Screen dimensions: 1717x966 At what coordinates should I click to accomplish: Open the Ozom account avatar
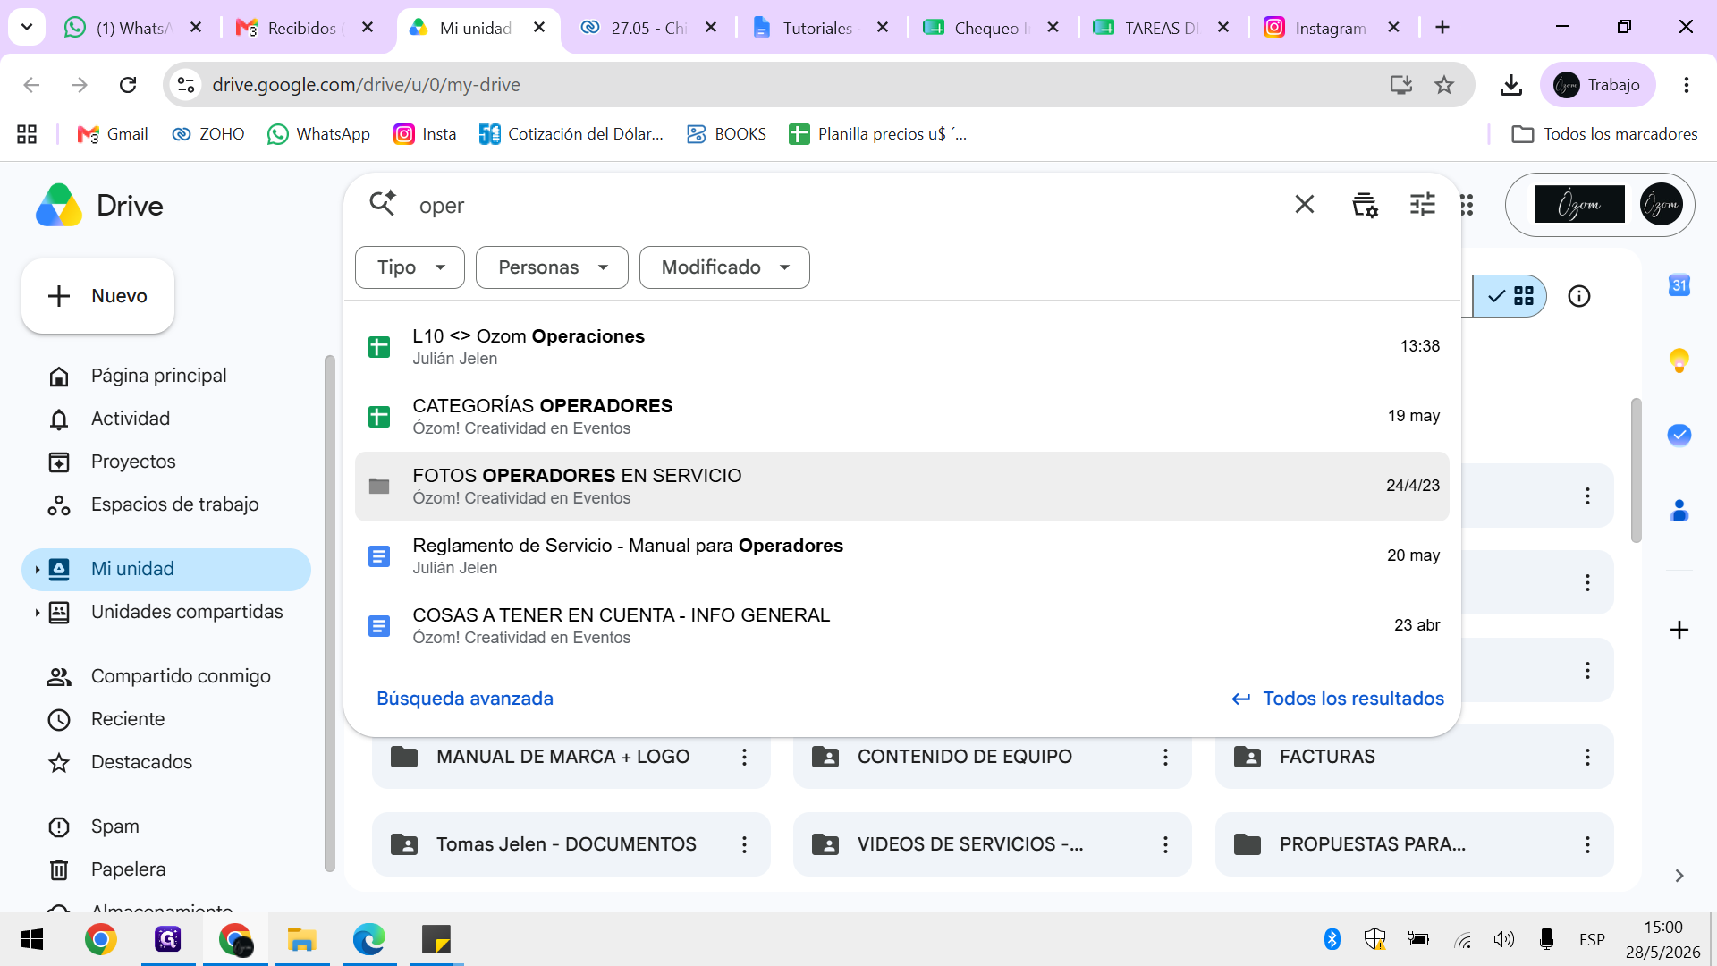(1662, 205)
